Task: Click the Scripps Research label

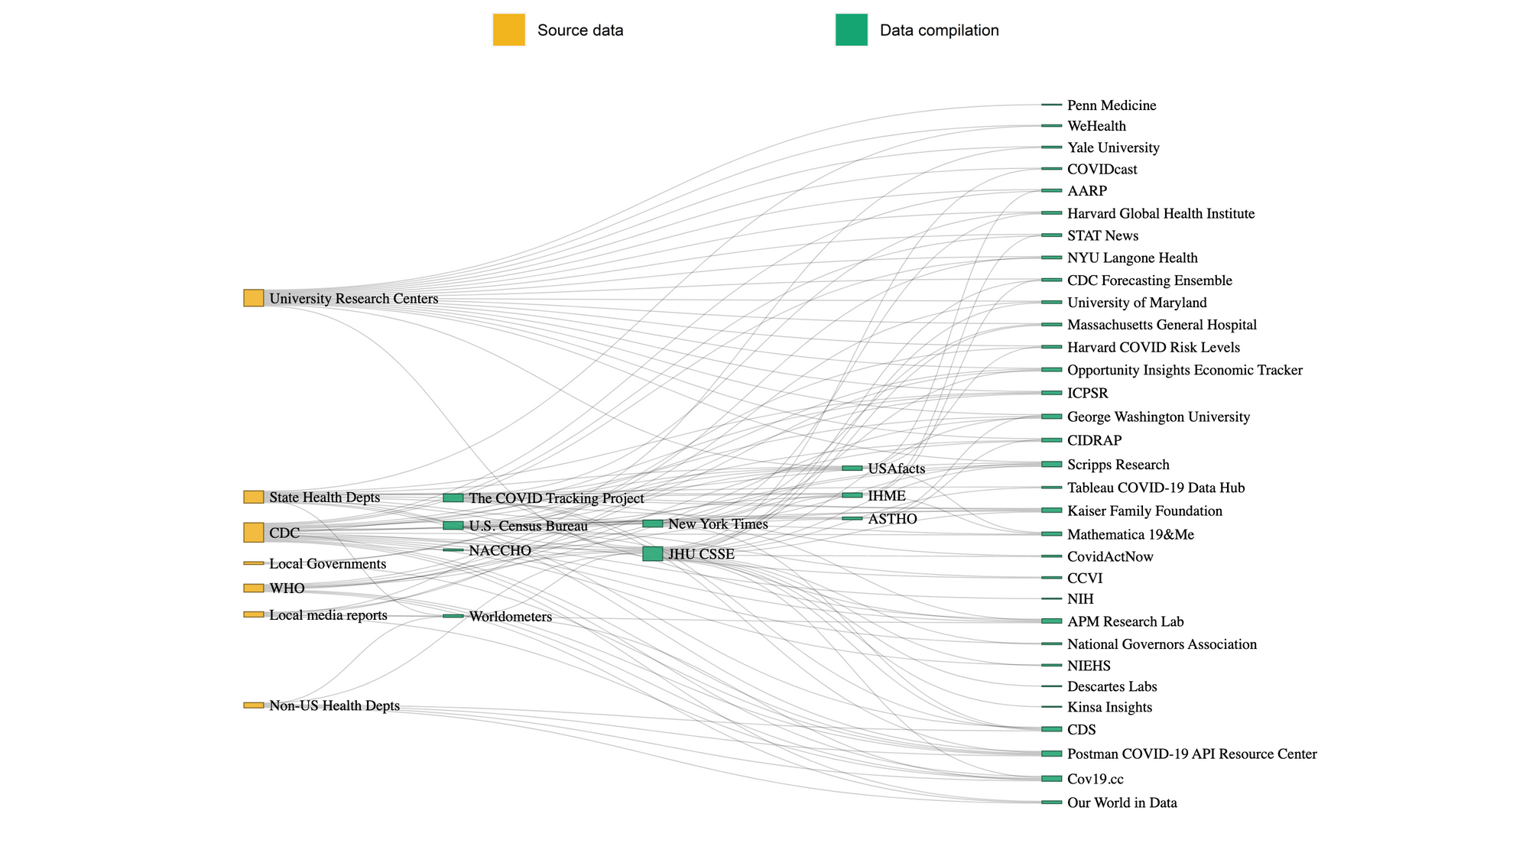Action: pyautogui.click(x=1118, y=464)
